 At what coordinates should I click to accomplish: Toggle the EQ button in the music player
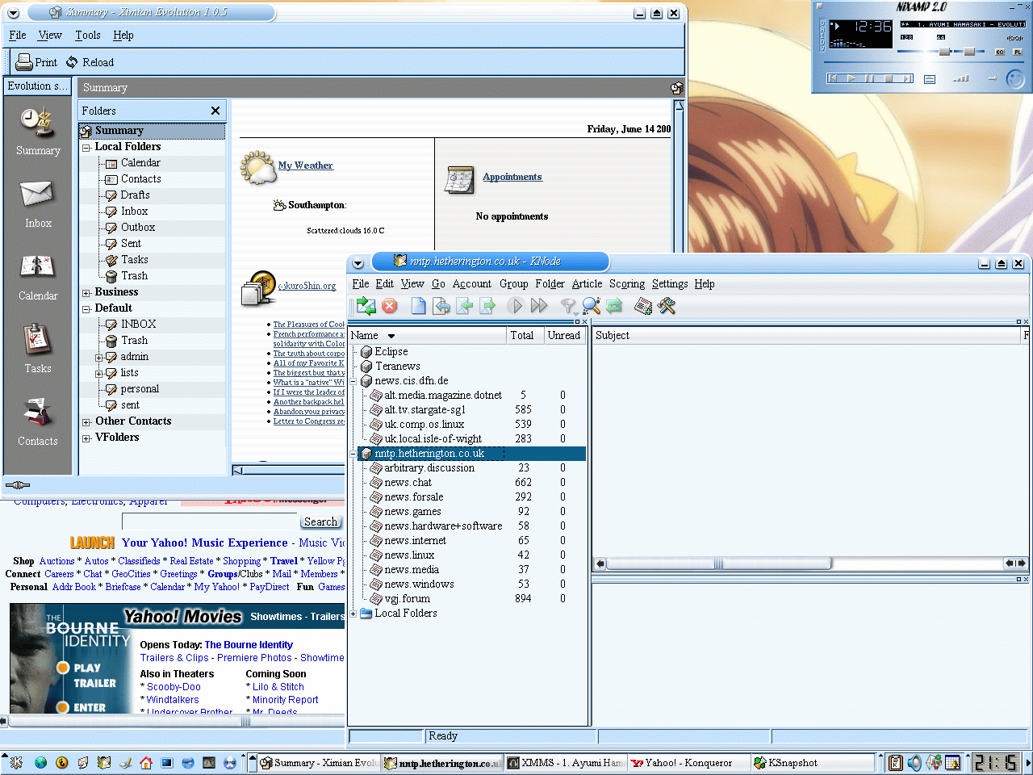pyautogui.click(x=1000, y=52)
